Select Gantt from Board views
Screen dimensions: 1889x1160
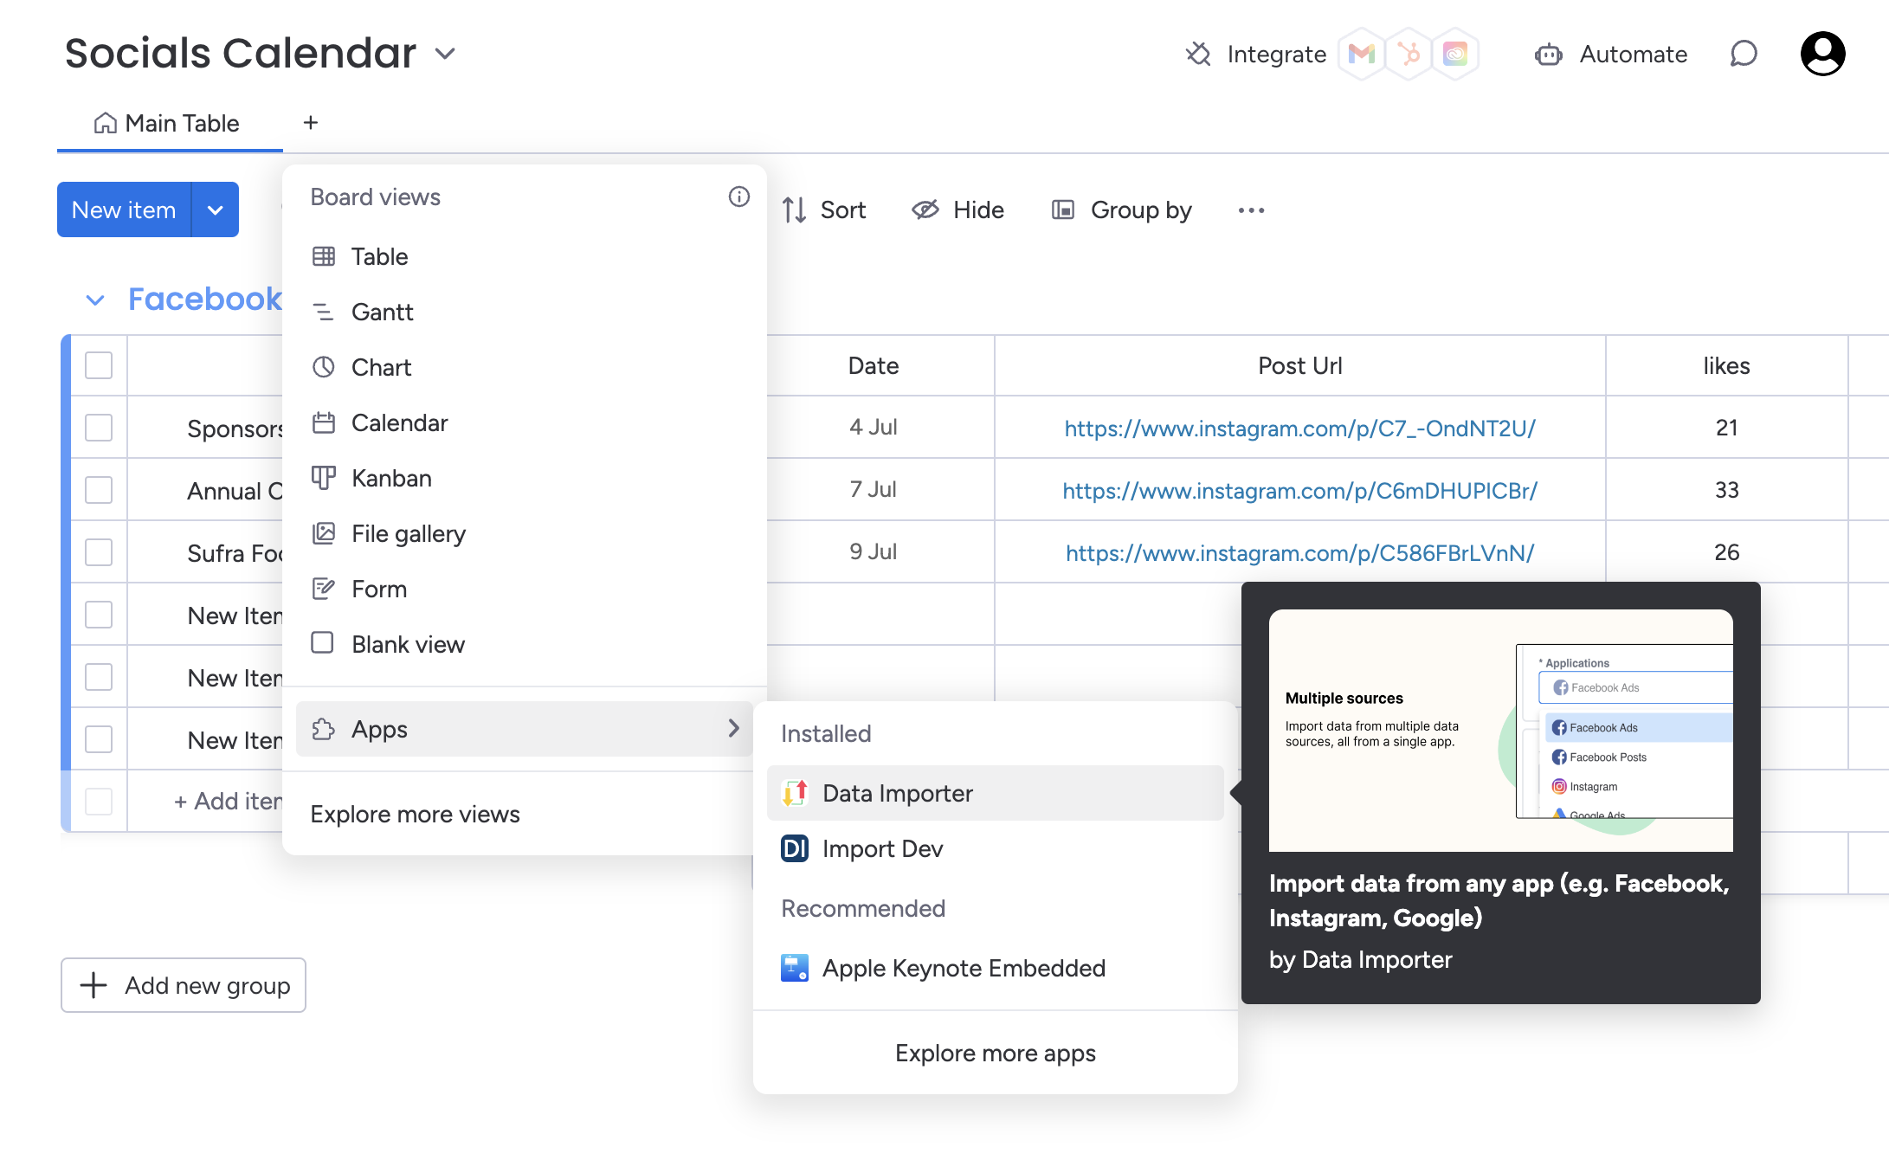(x=525, y=312)
